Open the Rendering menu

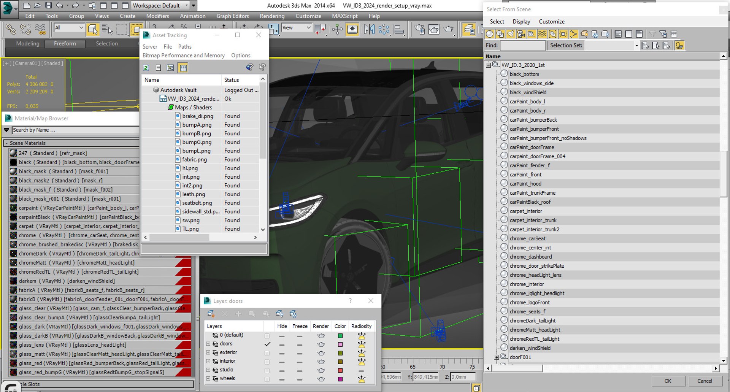tap(272, 16)
